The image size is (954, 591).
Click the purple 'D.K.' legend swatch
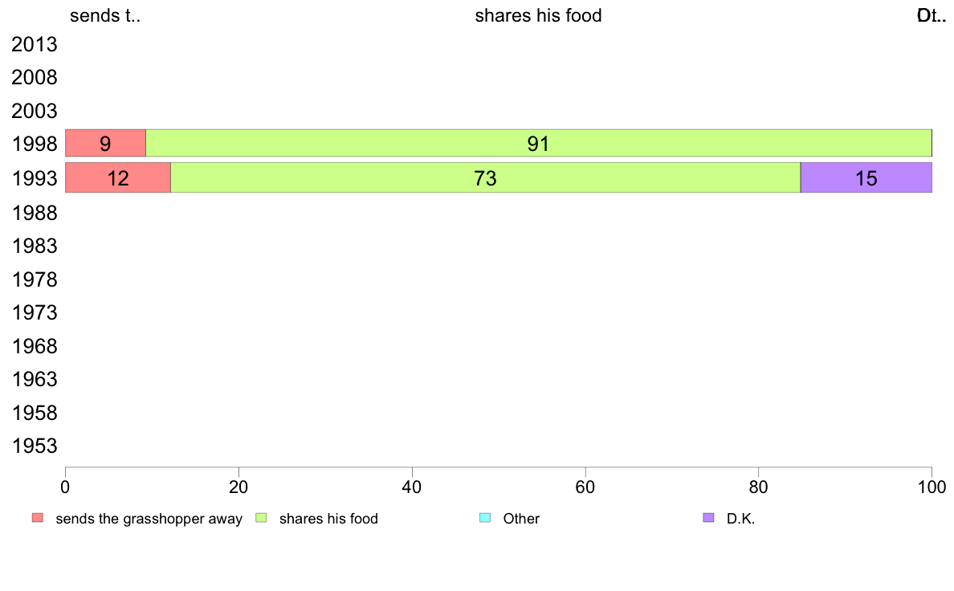[708, 518]
